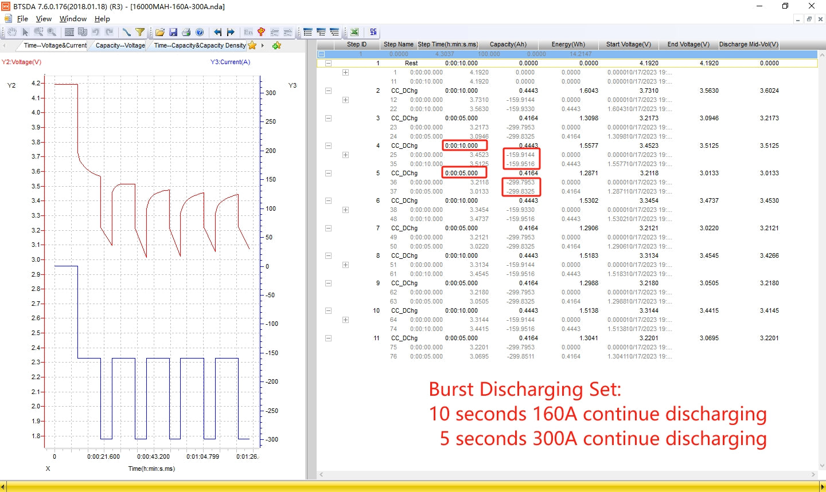Image resolution: width=826 pixels, height=492 pixels.
Task: Restore the inner document window
Action: (809, 19)
